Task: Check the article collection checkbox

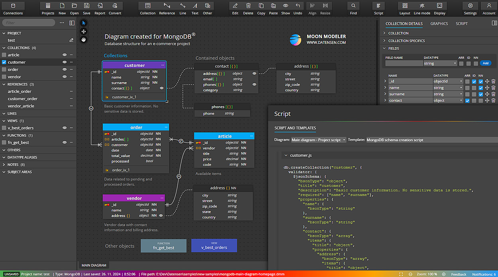Action: (x=4, y=55)
